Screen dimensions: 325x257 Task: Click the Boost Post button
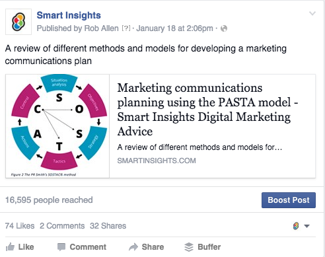(289, 200)
